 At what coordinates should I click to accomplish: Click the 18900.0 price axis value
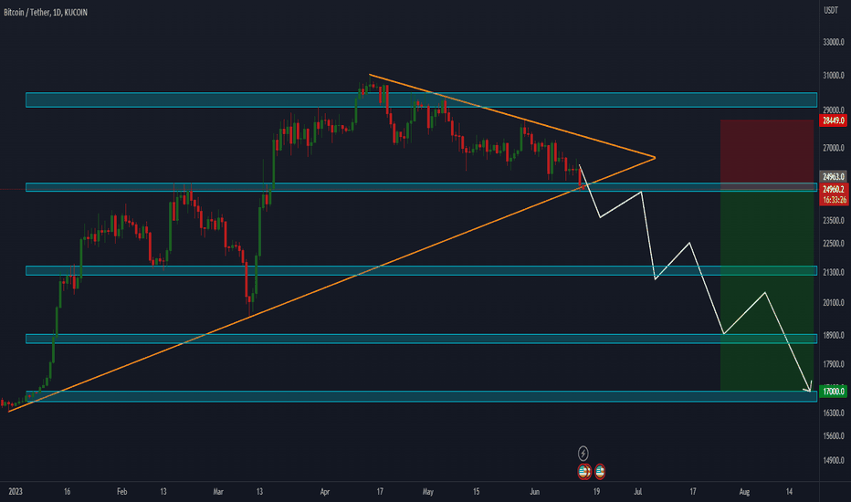click(x=833, y=335)
